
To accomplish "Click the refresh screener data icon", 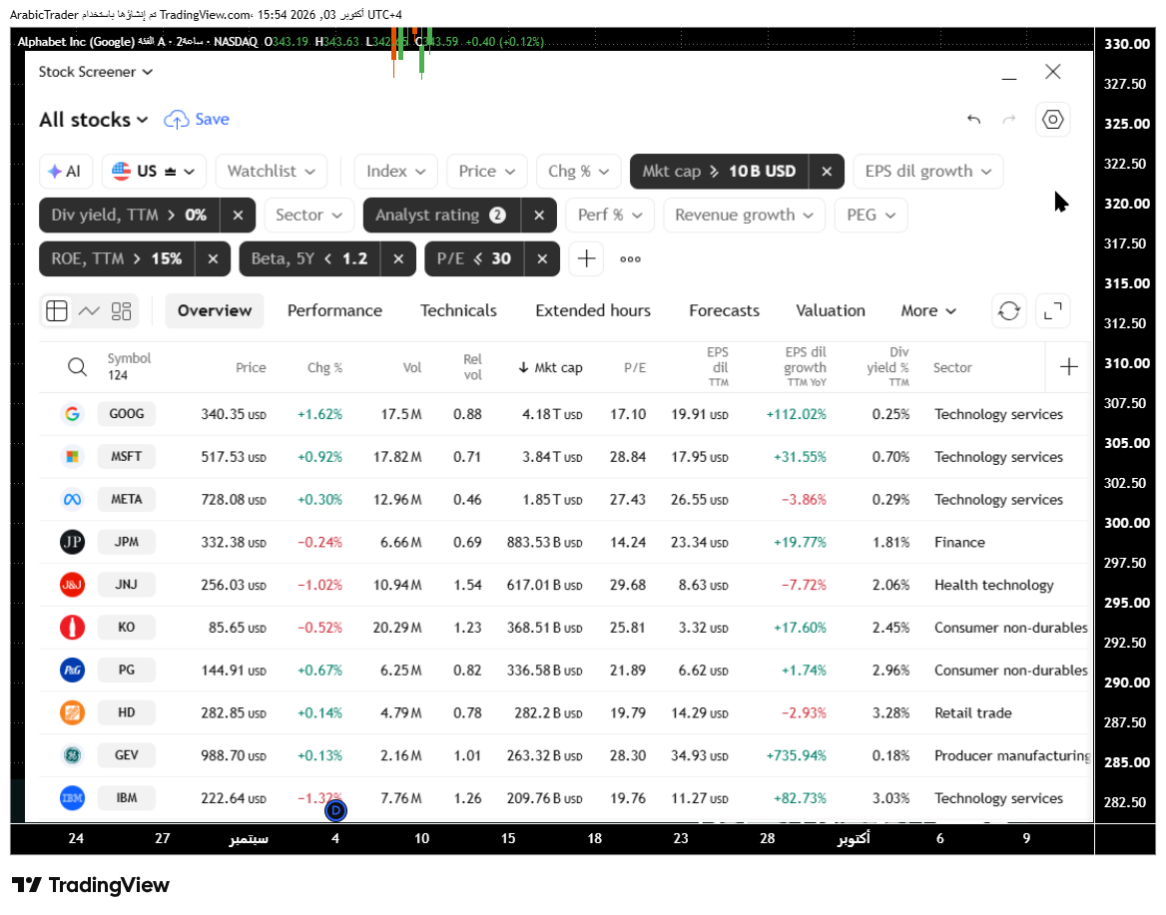I will pyautogui.click(x=1009, y=310).
